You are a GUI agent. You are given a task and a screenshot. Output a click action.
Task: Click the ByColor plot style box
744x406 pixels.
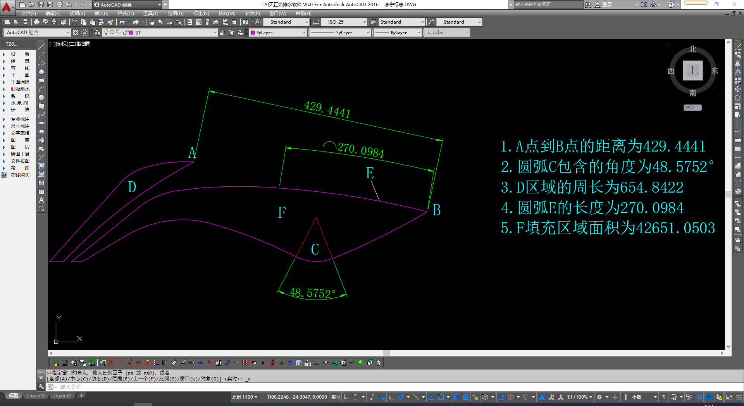pos(448,33)
